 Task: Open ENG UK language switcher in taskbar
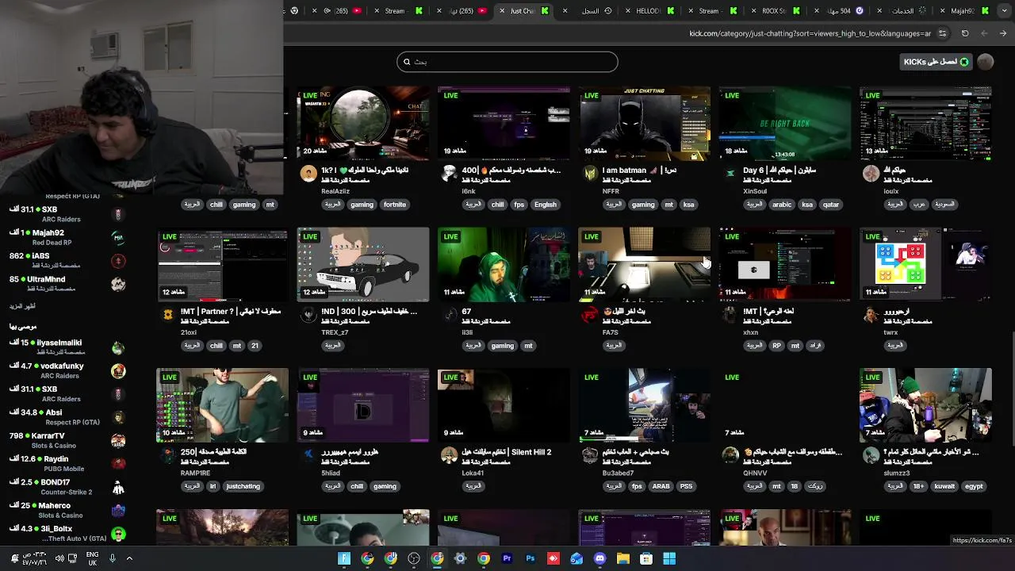(x=92, y=558)
